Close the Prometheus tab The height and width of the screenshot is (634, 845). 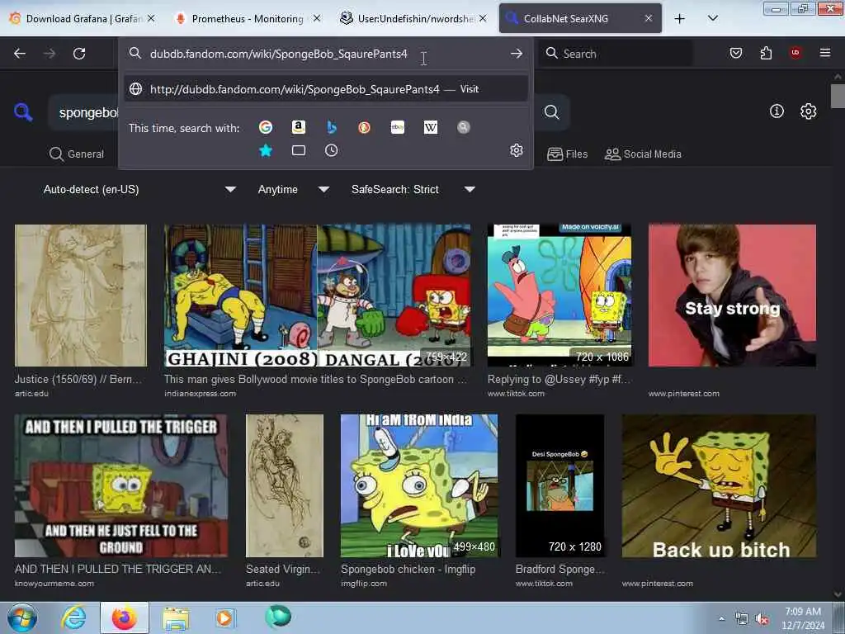pyautogui.click(x=317, y=18)
